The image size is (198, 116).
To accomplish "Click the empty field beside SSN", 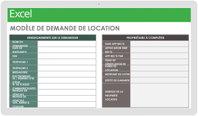I will 67,56.
